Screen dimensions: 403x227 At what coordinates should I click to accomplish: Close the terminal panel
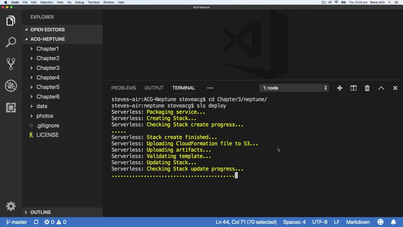click(395, 88)
